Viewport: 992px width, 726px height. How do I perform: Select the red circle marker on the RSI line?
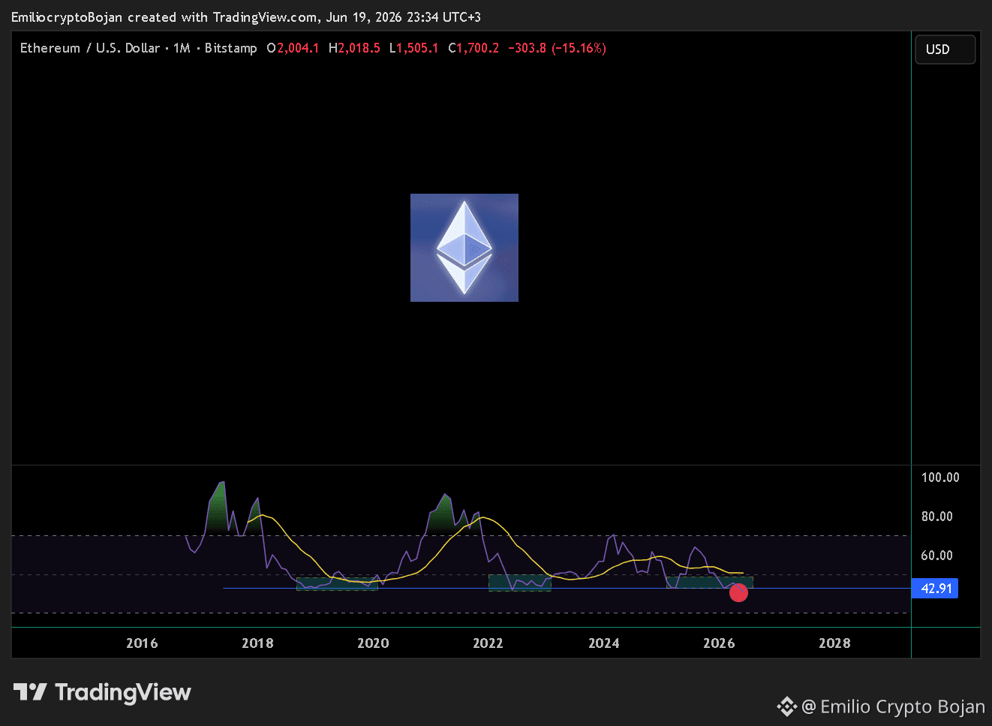pyautogui.click(x=738, y=593)
